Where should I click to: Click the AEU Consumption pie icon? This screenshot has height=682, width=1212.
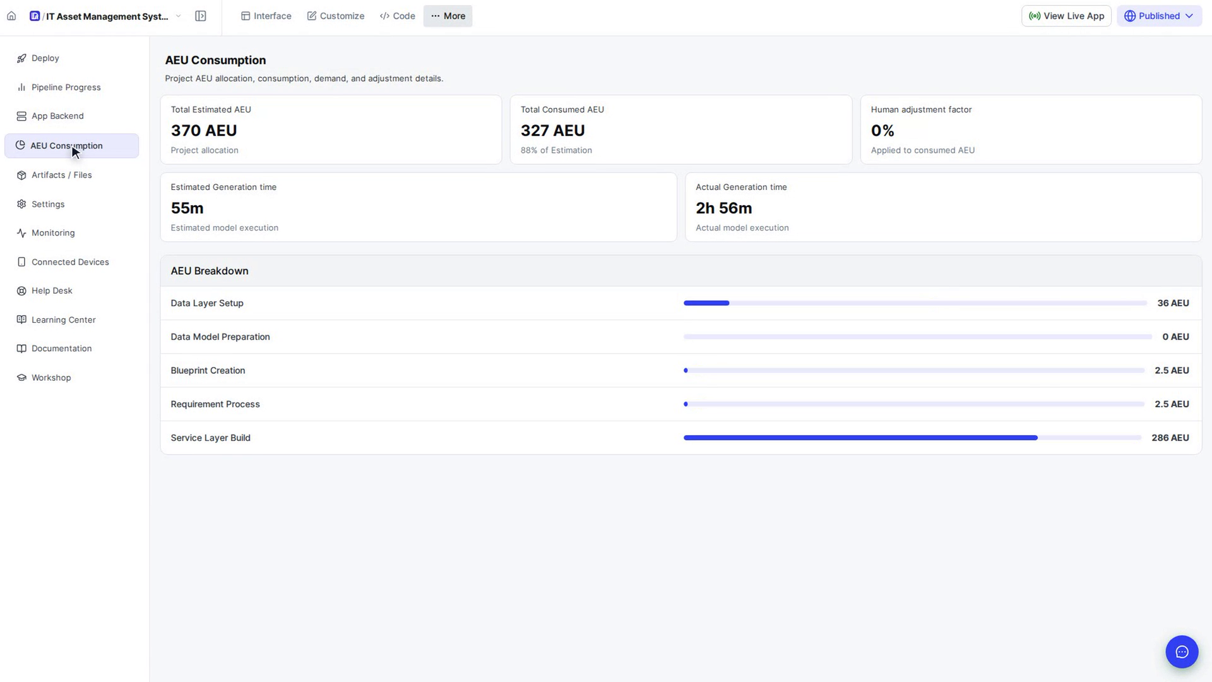(20, 145)
